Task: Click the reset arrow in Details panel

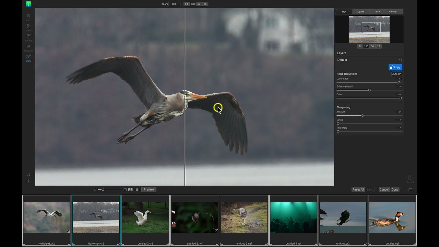Action: coord(400,60)
